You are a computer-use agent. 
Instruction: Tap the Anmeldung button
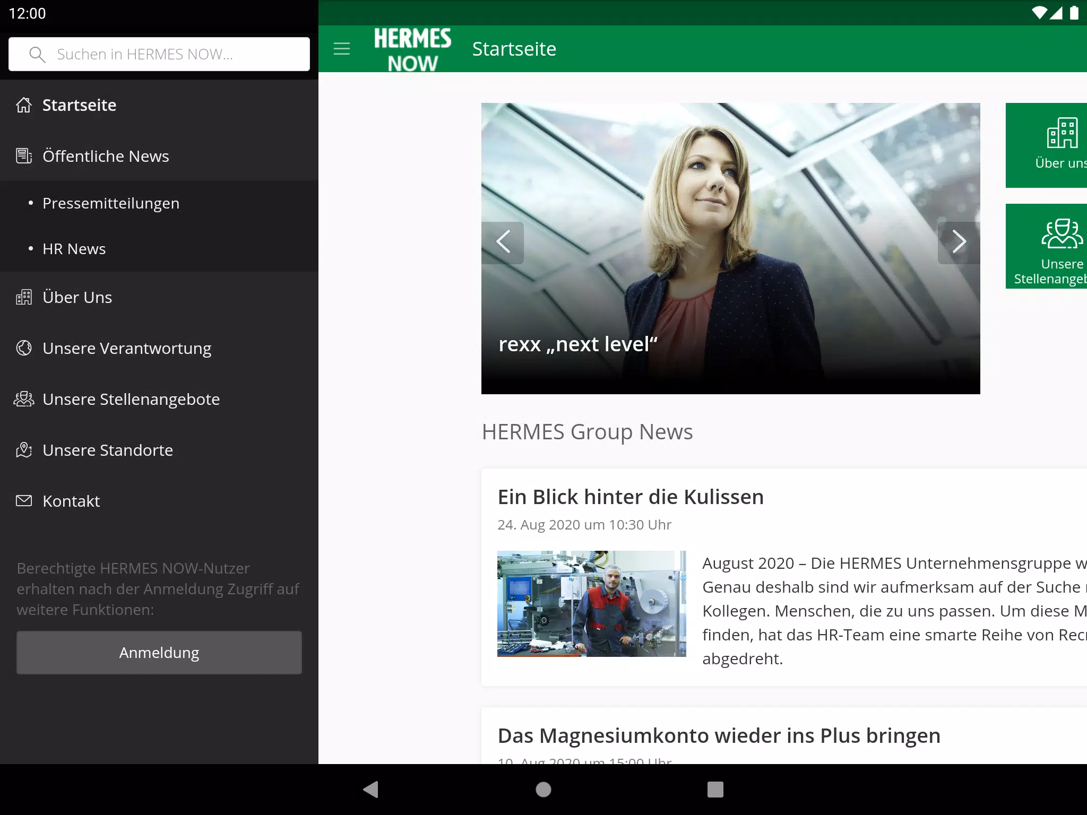tap(159, 653)
